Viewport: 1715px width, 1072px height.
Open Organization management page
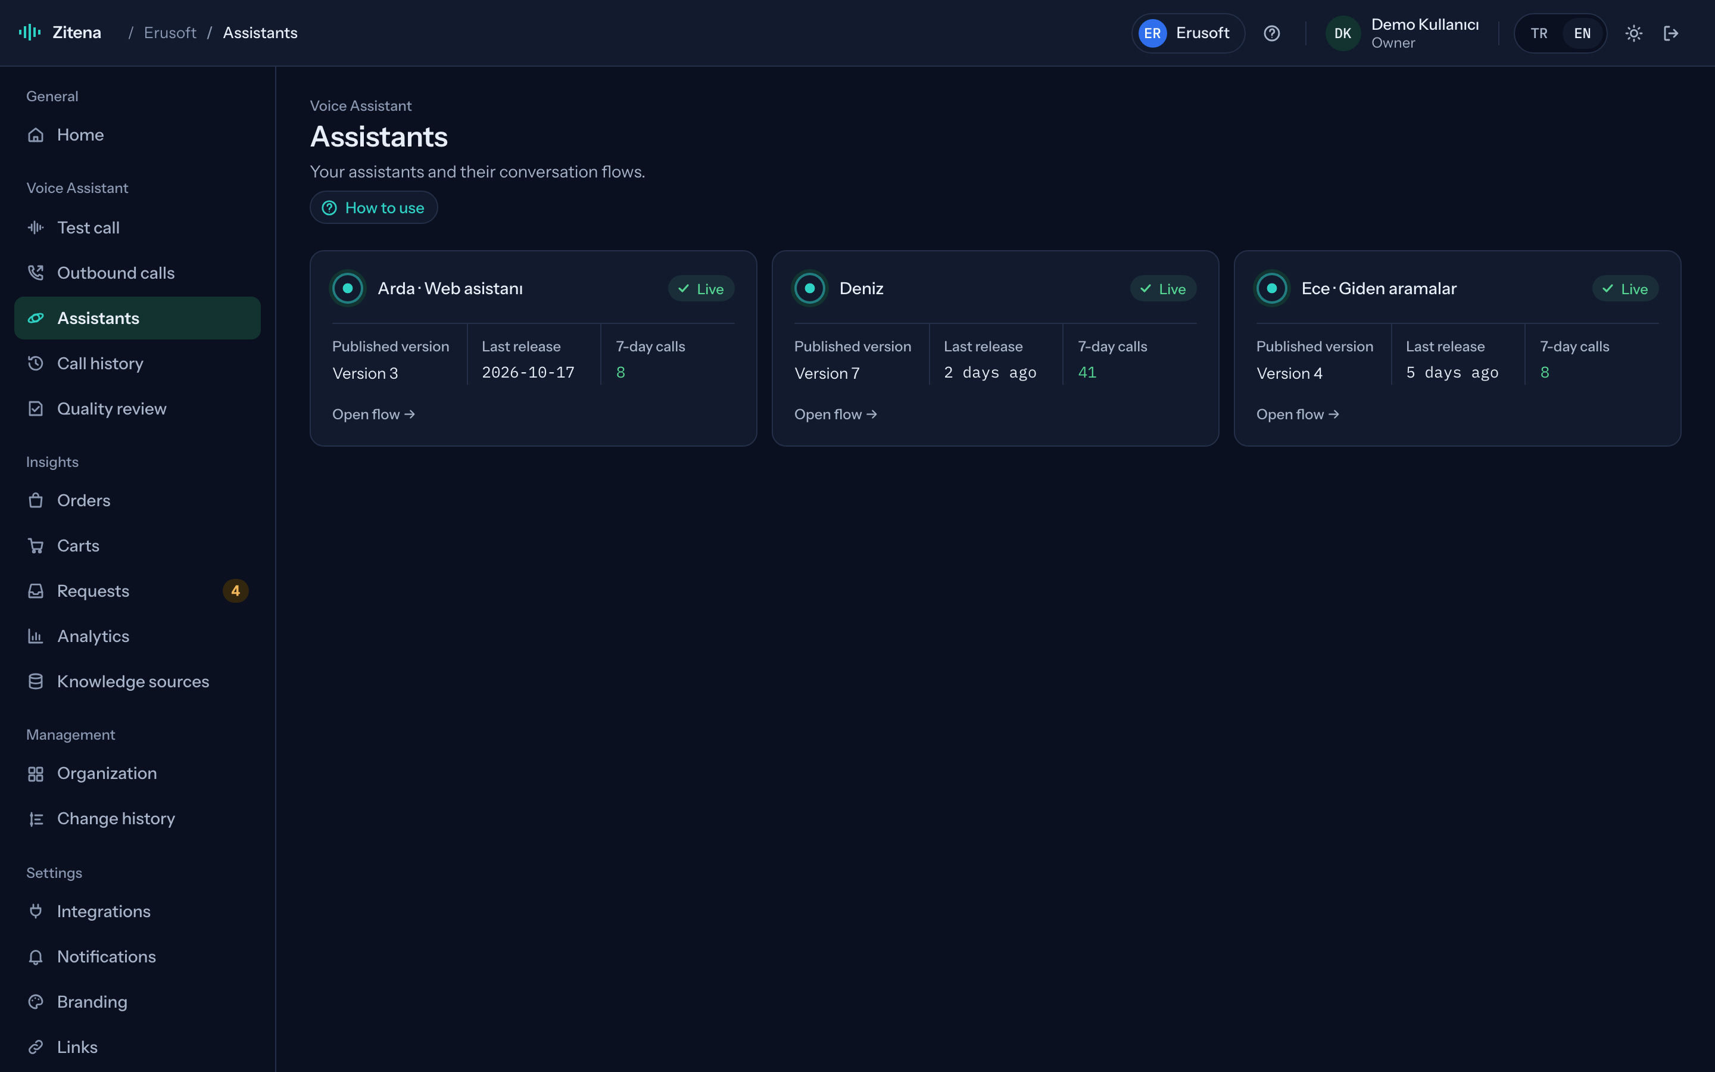pyautogui.click(x=138, y=774)
